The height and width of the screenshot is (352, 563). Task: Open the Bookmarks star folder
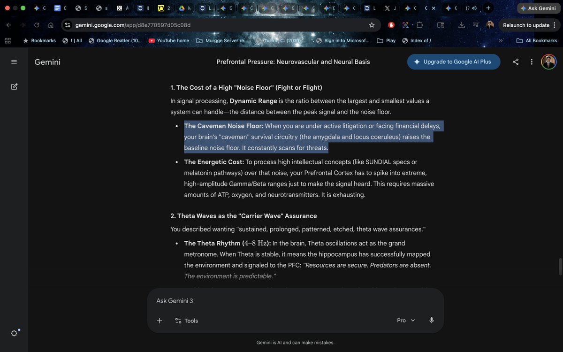tap(39, 41)
